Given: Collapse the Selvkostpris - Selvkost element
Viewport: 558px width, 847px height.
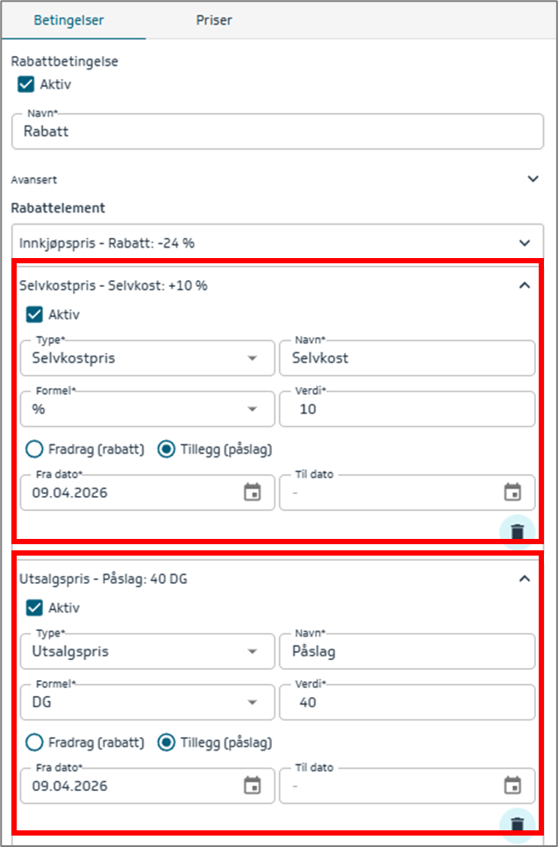Looking at the screenshot, I should tap(525, 285).
